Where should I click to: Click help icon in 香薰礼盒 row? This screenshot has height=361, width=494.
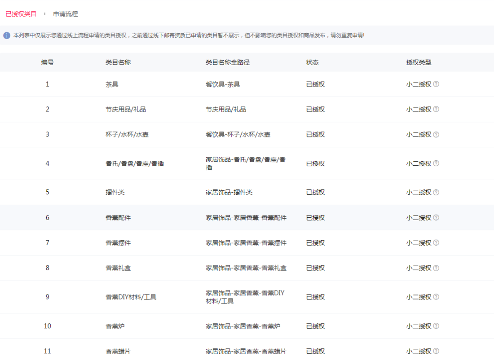pyautogui.click(x=436, y=268)
